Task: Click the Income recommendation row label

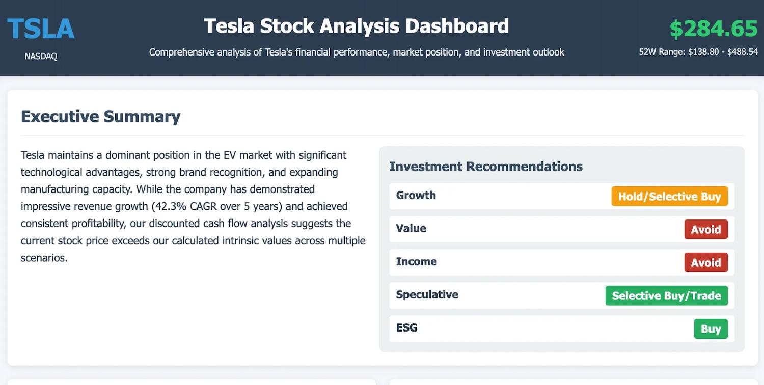Action: pyautogui.click(x=416, y=262)
